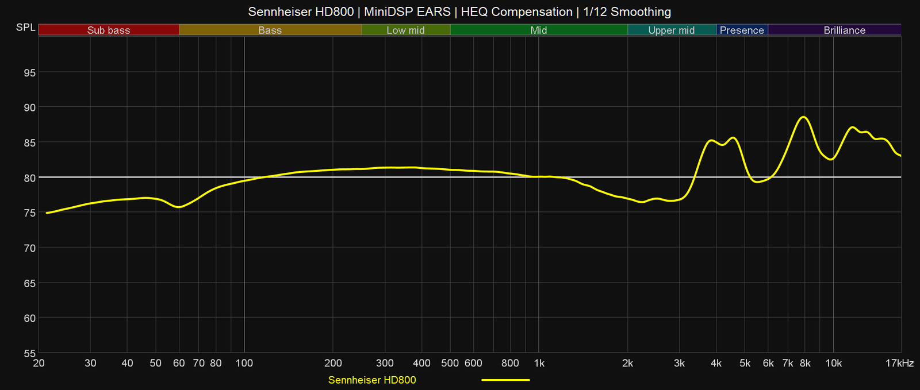
Task: Click the Sennheiser HD800 legend label
Action: click(372, 380)
